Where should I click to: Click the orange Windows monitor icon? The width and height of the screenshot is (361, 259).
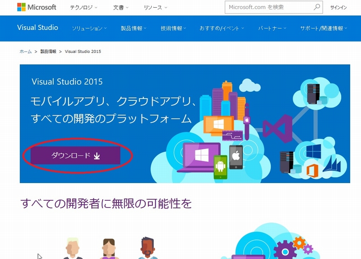[x=218, y=125]
